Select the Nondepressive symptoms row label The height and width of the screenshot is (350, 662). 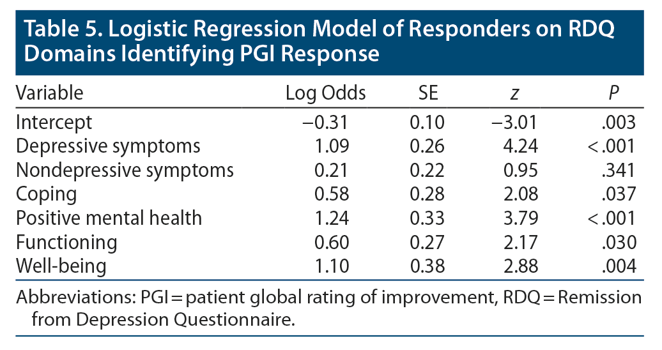click(x=125, y=170)
